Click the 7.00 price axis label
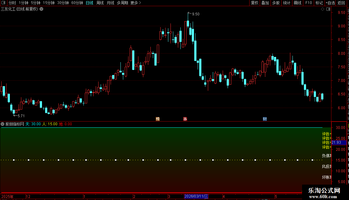Viewport: 349px width, 200px height. point(341,81)
